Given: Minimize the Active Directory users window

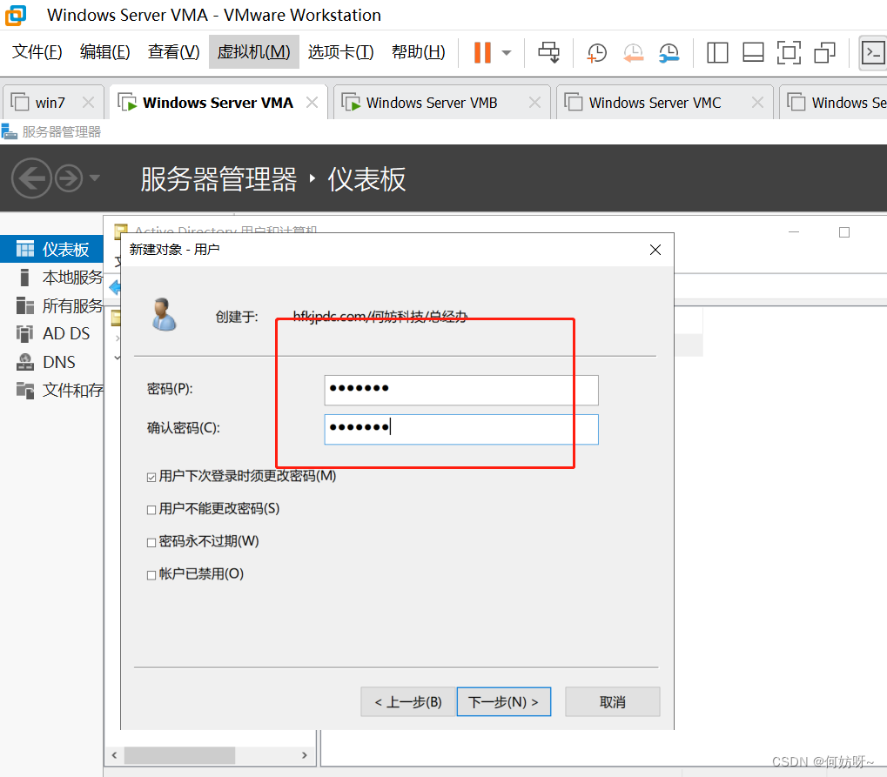Looking at the screenshot, I should point(794,232).
